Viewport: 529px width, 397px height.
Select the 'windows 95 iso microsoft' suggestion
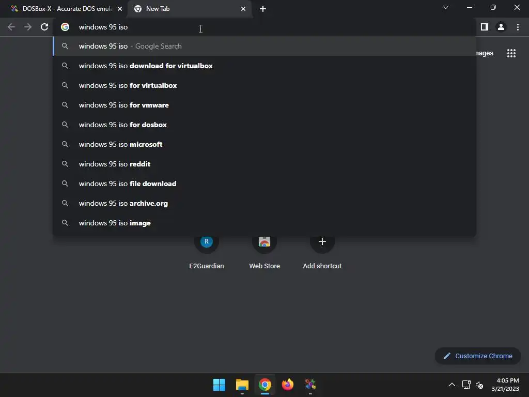tap(264, 144)
